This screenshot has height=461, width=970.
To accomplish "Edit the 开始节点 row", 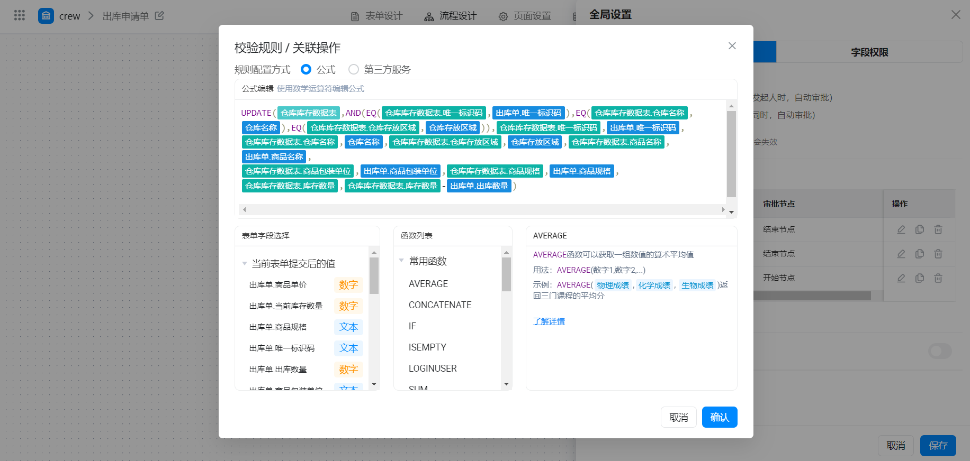I will pos(901,278).
